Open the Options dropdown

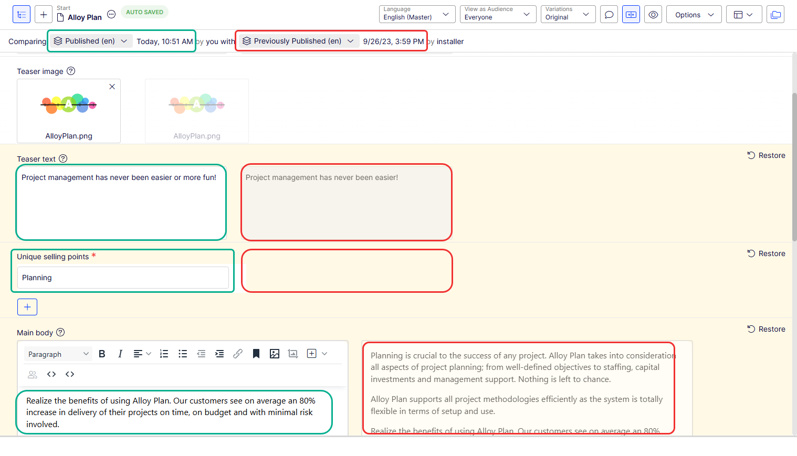pos(694,15)
